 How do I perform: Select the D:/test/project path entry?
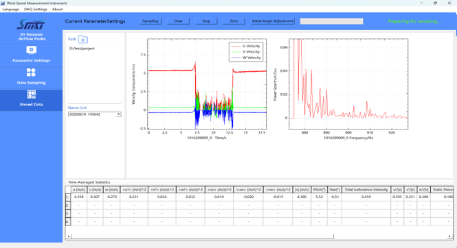pos(82,49)
